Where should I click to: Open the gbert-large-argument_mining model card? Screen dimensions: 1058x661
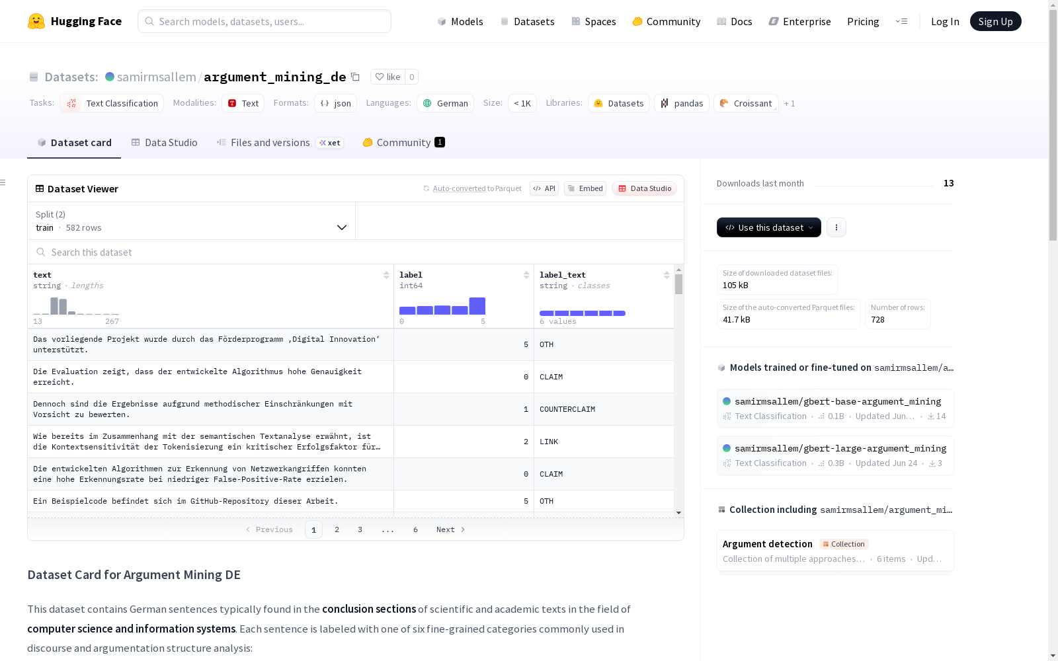(x=835, y=455)
